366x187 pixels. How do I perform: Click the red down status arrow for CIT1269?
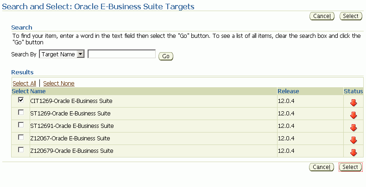[353, 103]
